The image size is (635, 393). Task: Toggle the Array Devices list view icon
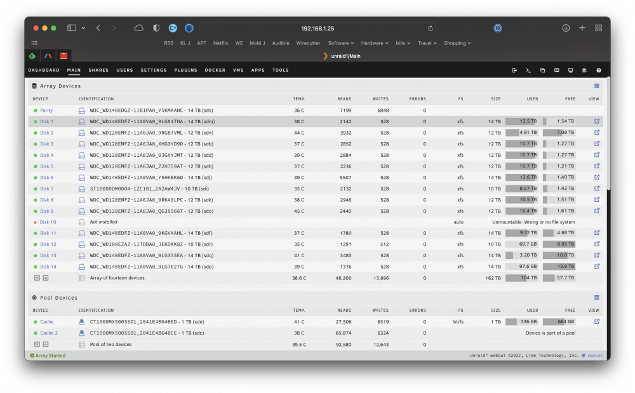click(x=596, y=86)
